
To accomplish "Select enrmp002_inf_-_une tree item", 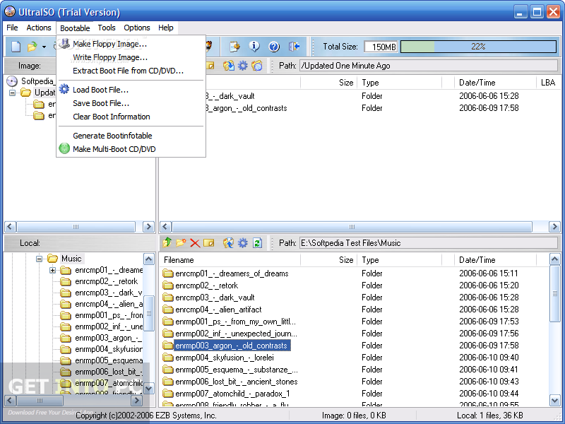I will pyautogui.click(x=109, y=326).
